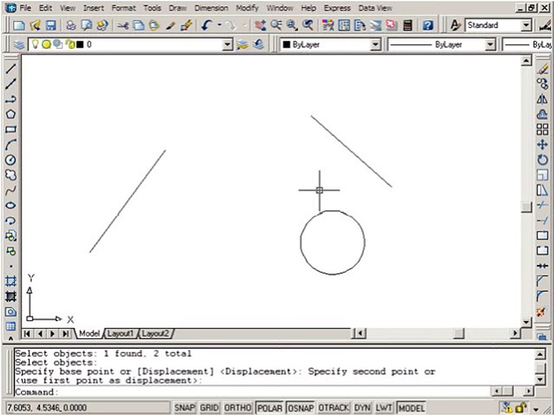Toggle OTRACK in status bar
Screen dimensions: 554x415
click(x=334, y=408)
